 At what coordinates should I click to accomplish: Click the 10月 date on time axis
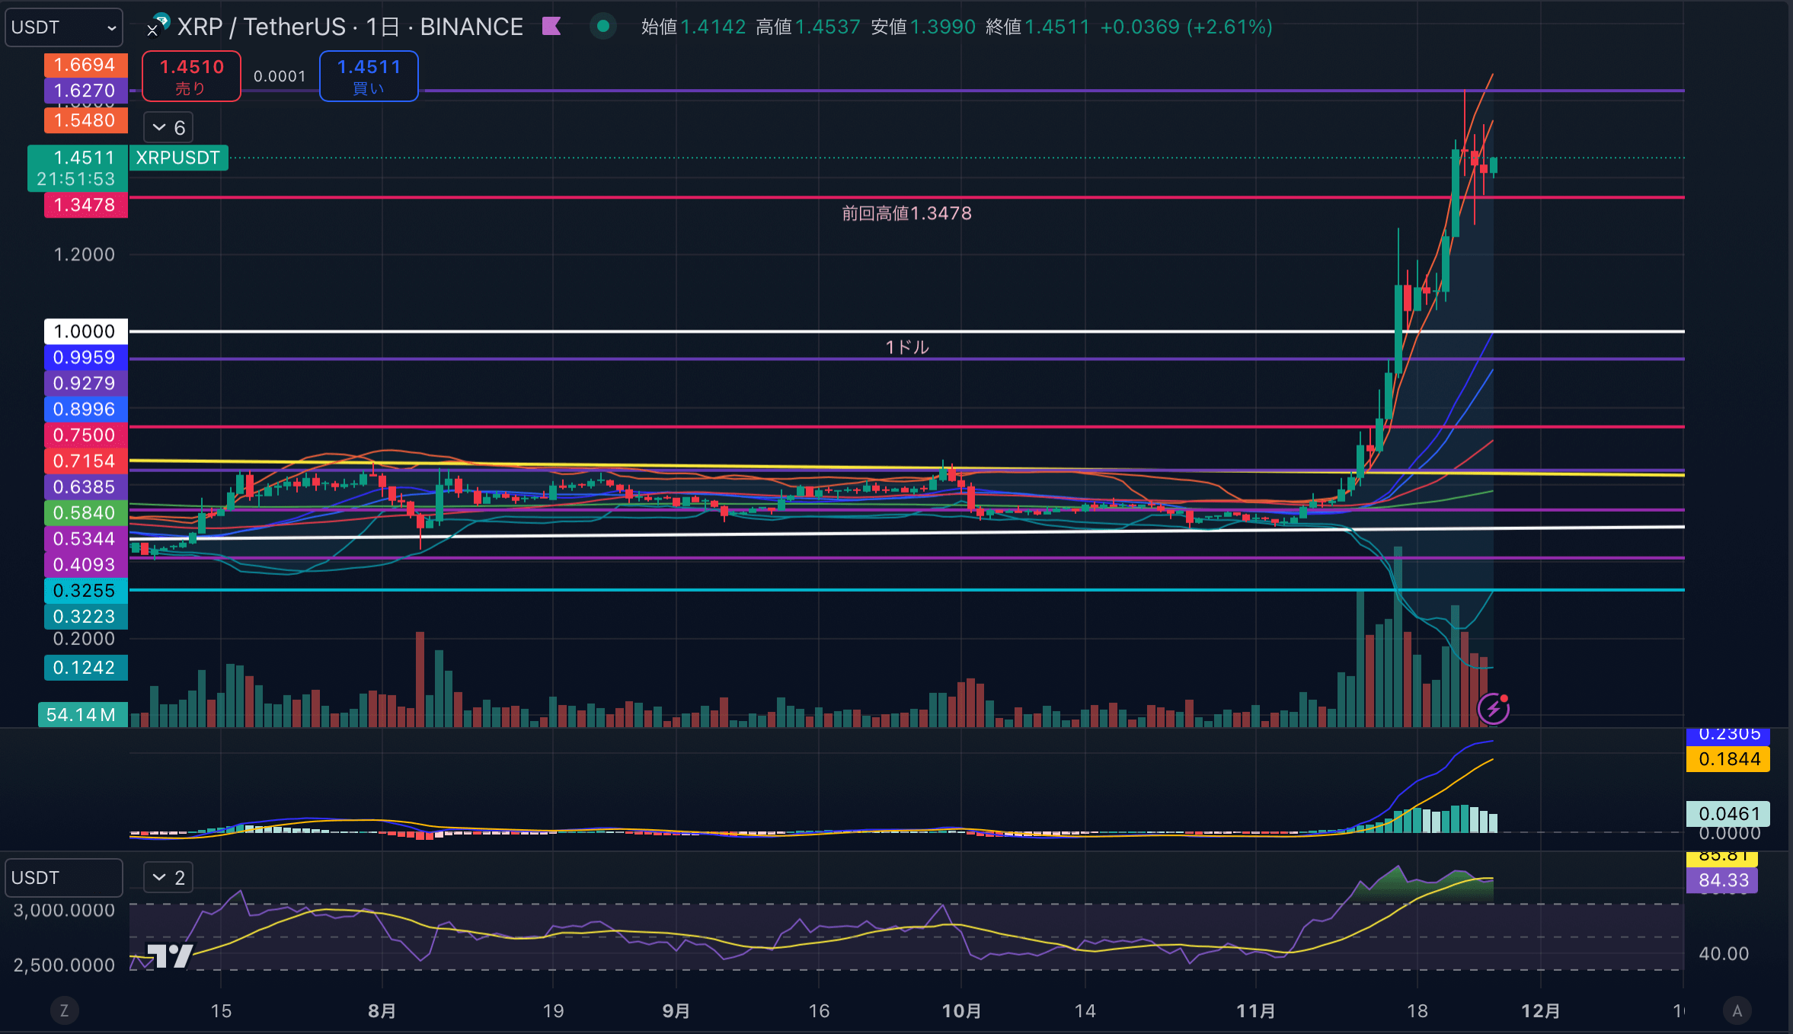(961, 1010)
